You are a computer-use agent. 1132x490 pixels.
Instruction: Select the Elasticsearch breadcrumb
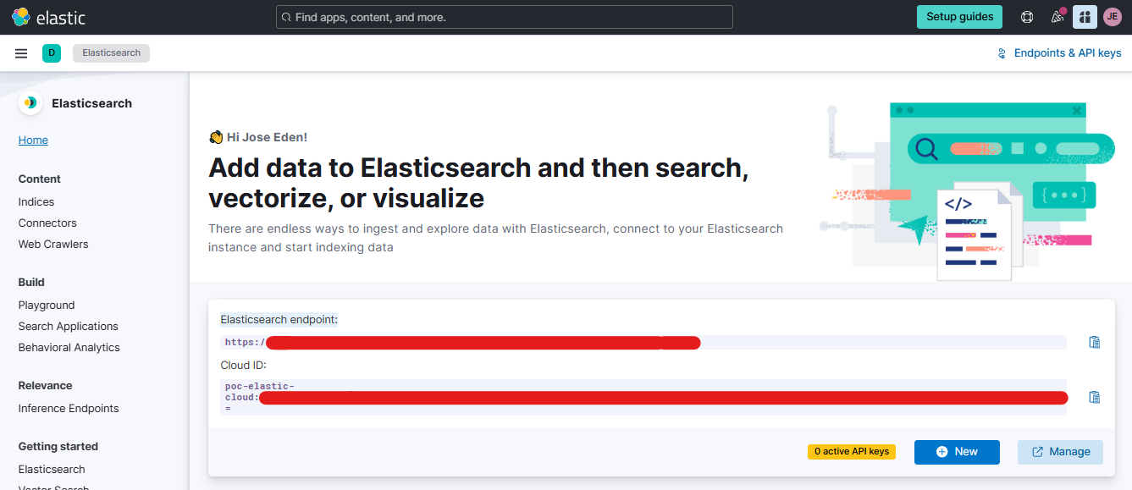tap(111, 53)
